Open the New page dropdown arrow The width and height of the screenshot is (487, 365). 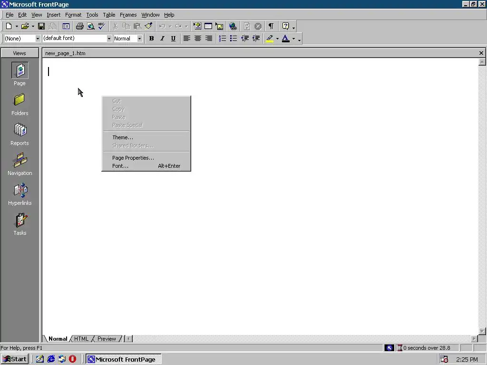17,27
